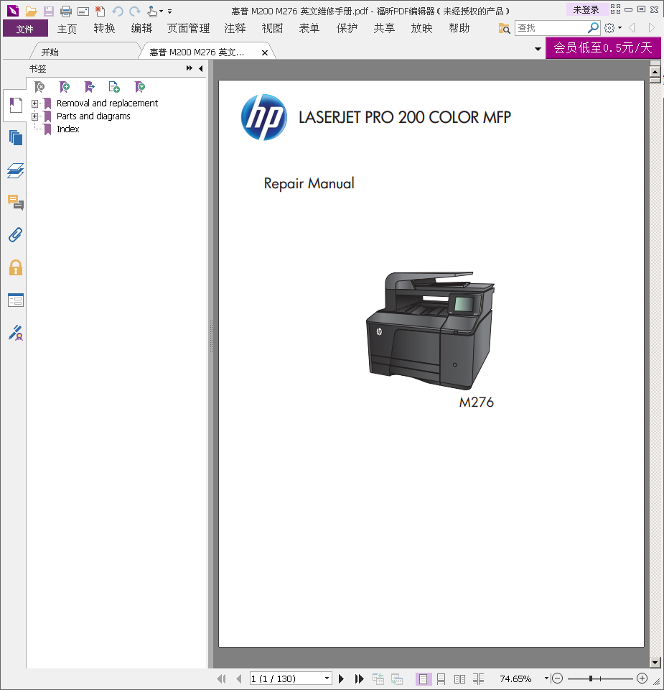Open the 页面管理 ribbon tab
Image resolution: width=664 pixels, height=690 pixels.
point(189,29)
